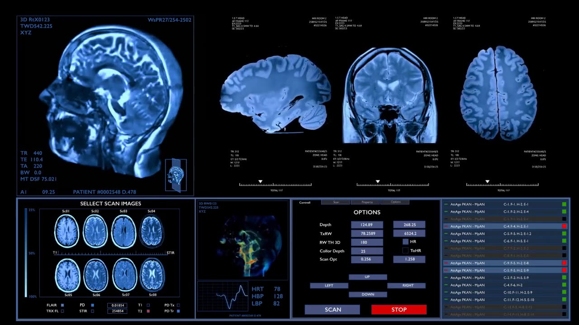The height and width of the screenshot is (325, 579).
Task: Click the vertical 25% to 100% progress bar
Action: click(x=26, y=253)
